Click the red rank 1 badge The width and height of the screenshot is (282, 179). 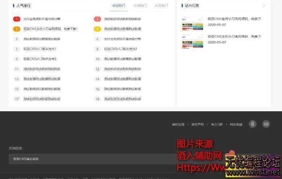coord(17,19)
